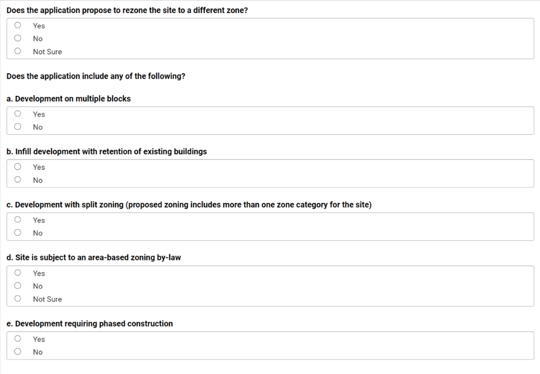Pick Not Sure for area-based zoning by-law

tap(18, 298)
